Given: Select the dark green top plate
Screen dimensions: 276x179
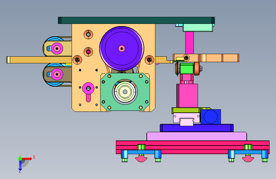Looking at the screenshot, I should [x=137, y=20].
